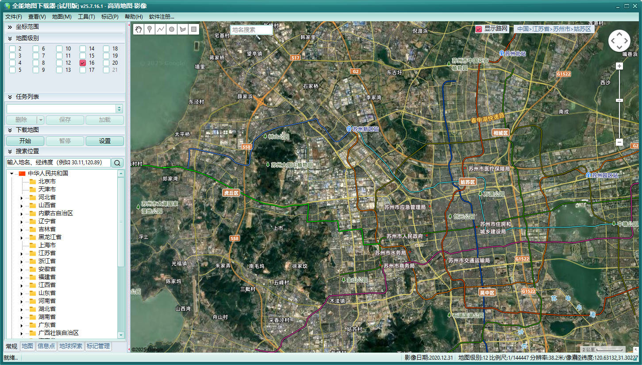The width and height of the screenshot is (642, 365).
Task: Click the 设置 button
Action: coord(105,141)
